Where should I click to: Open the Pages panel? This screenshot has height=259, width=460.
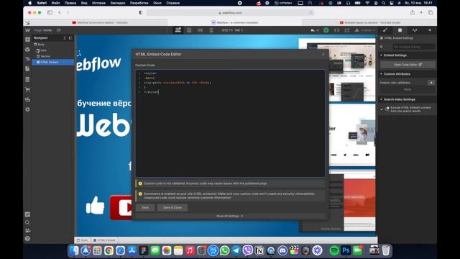coord(27,69)
